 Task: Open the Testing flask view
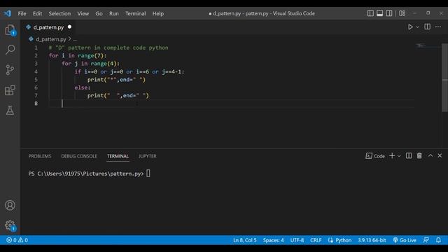(10, 111)
